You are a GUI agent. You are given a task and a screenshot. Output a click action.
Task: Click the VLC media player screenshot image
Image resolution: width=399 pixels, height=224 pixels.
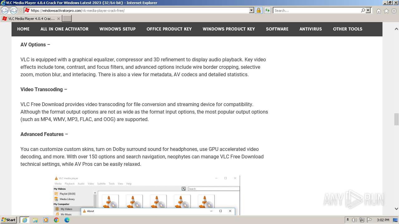tap(147, 195)
